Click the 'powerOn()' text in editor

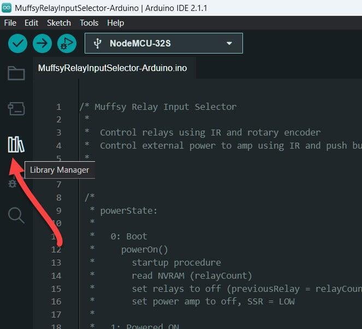click(145, 250)
